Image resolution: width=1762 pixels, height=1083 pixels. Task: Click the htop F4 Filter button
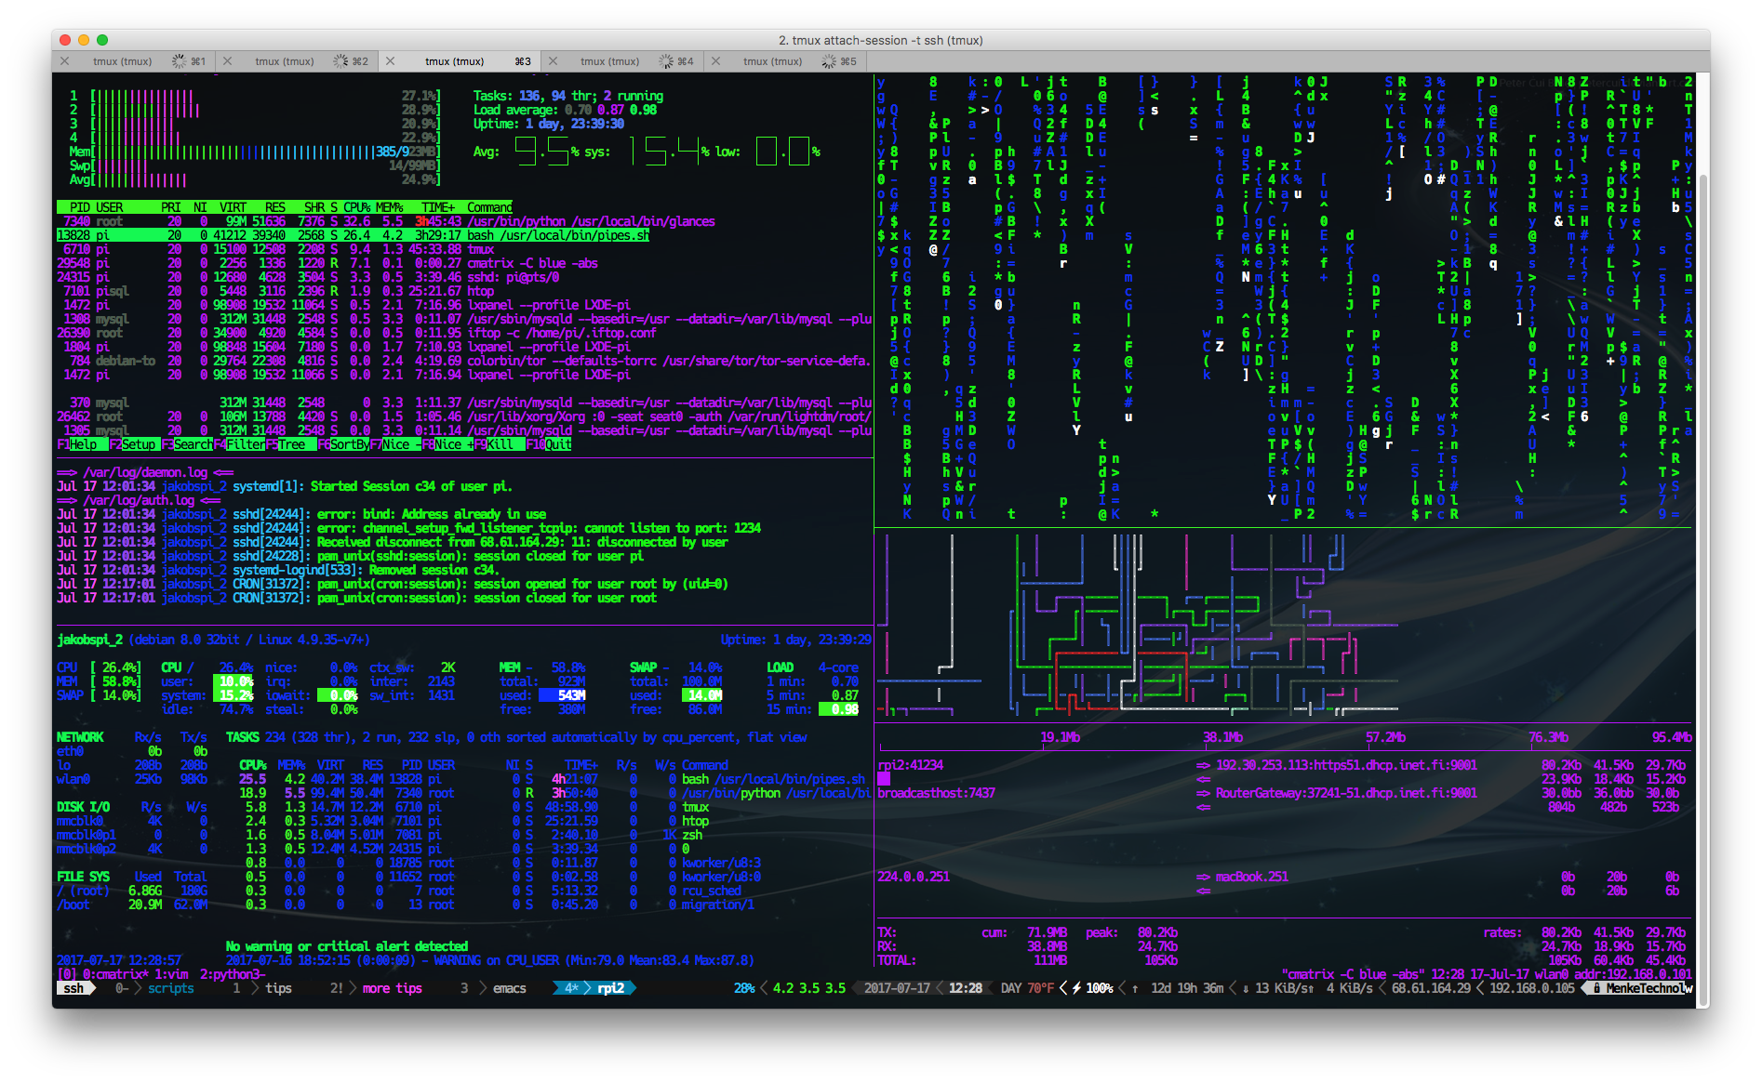coord(240,444)
